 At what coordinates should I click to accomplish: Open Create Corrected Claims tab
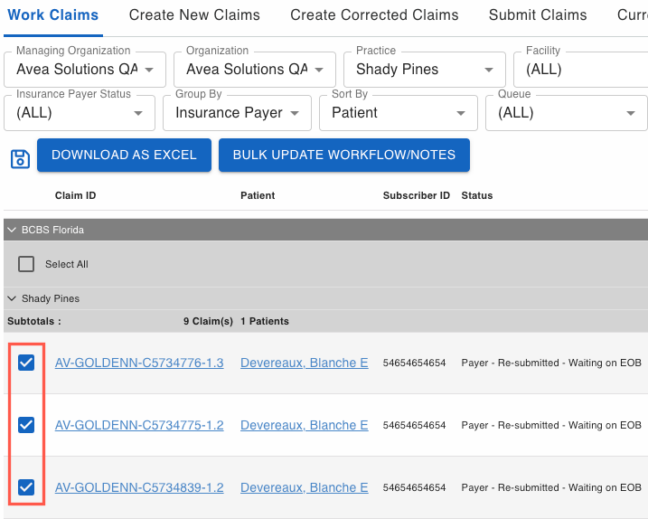374,15
